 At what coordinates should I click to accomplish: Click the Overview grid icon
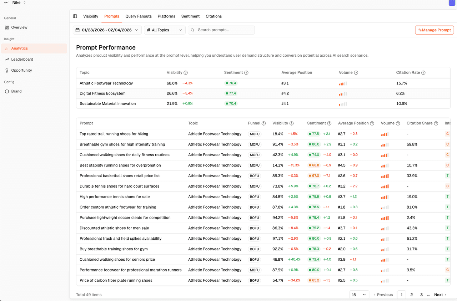click(7, 27)
